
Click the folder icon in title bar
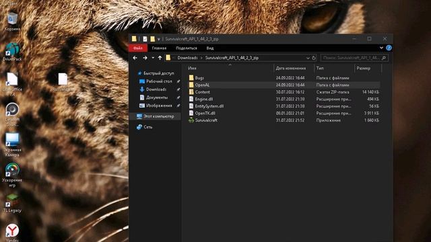tap(134, 39)
